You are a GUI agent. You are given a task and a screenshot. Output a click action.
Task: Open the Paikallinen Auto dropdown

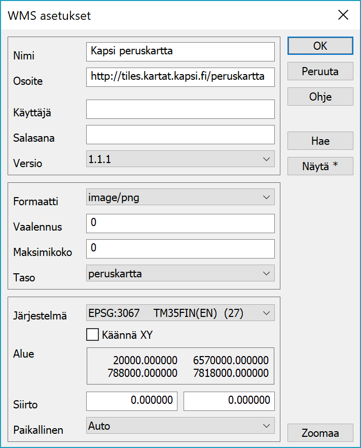[180, 426]
